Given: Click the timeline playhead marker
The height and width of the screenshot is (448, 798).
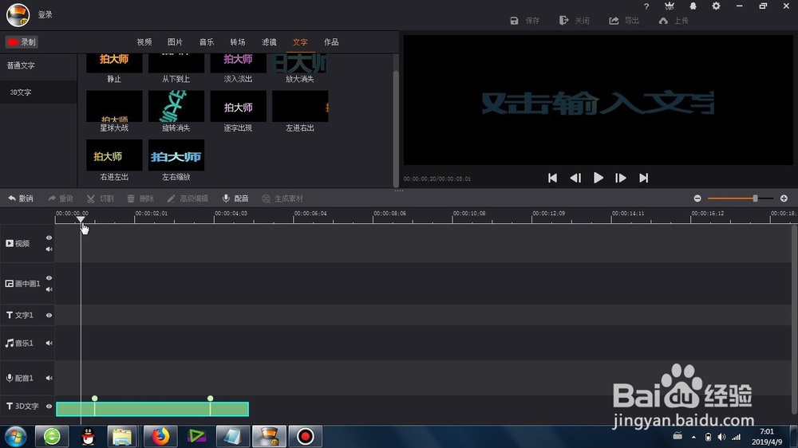Looking at the screenshot, I should [x=81, y=220].
